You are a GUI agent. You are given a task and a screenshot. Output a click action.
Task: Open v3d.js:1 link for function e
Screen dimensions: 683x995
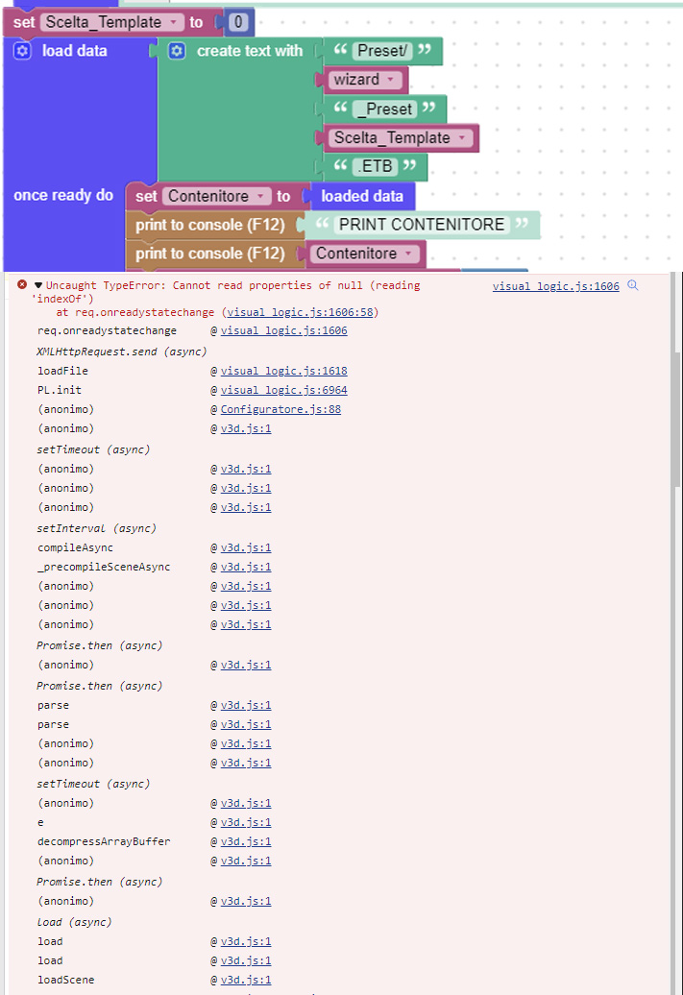[x=246, y=822]
